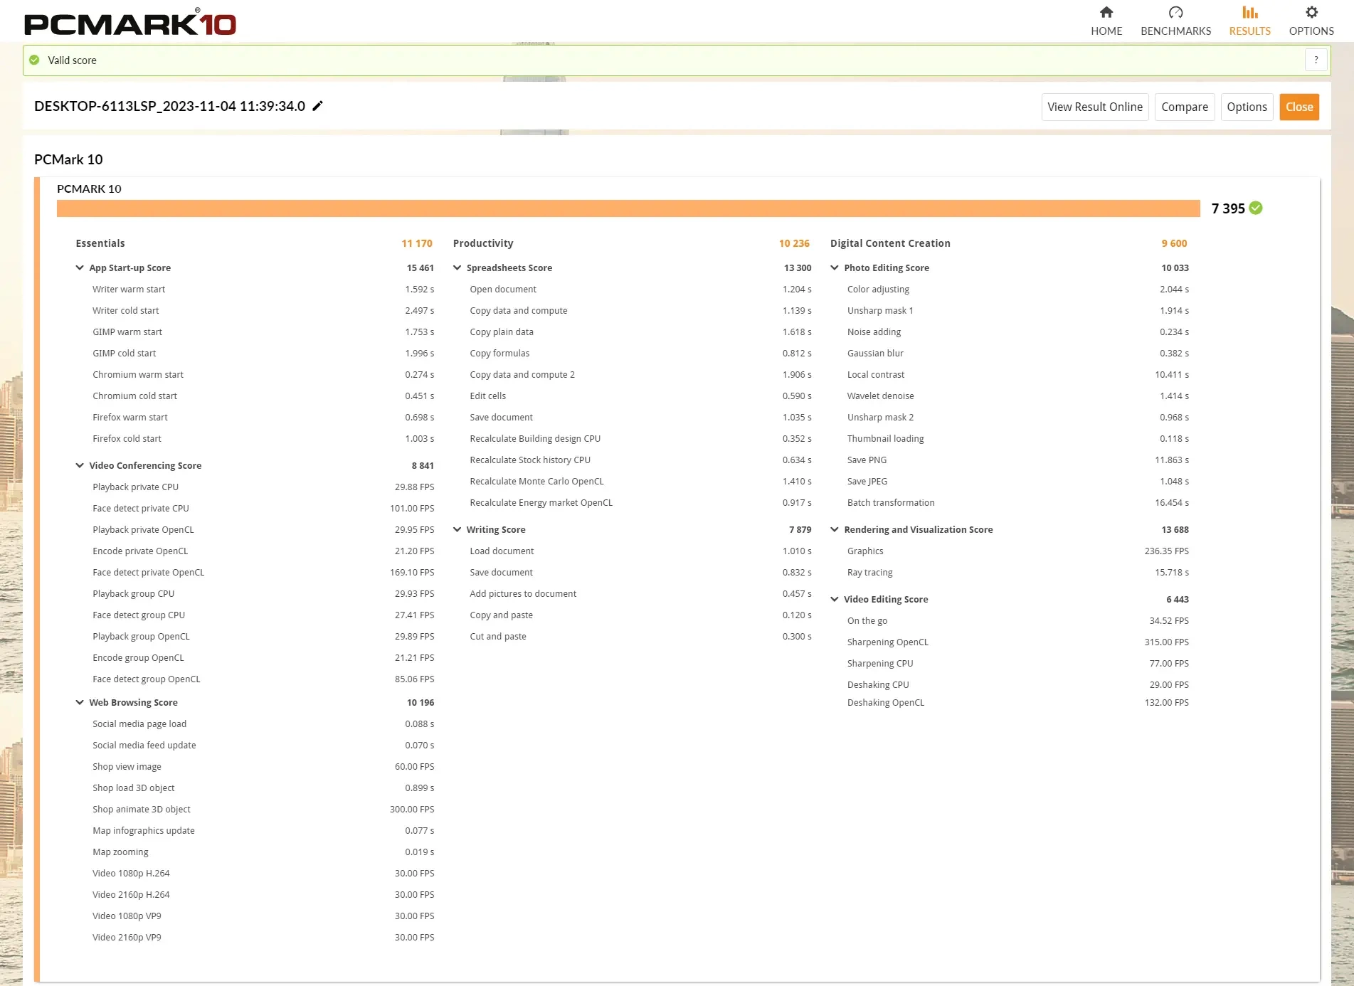The image size is (1354, 986).
Task: Click Copy data and compute 2 row
Action: pyautogui.click(x=640, y=375)
